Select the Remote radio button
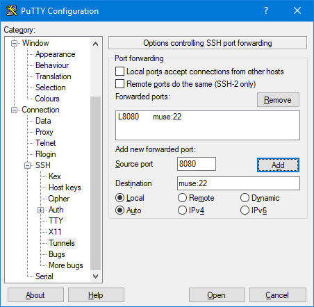Image resolution: width=314 pixels, height=307 pixels. [x=182, y=198]
